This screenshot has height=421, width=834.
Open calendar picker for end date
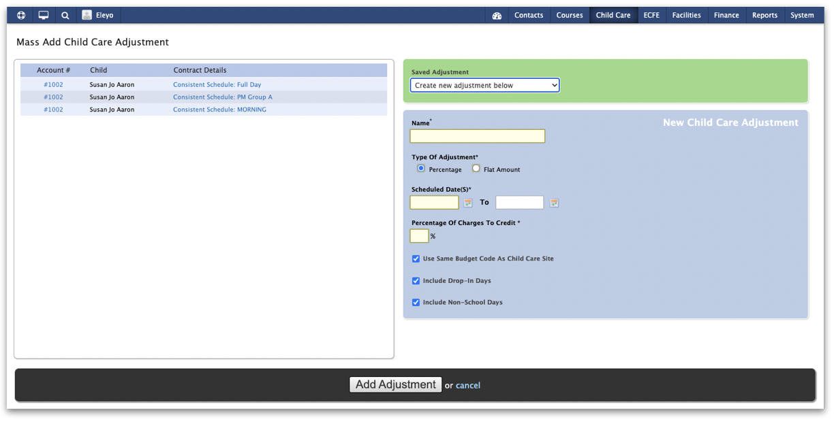[554, 203]
